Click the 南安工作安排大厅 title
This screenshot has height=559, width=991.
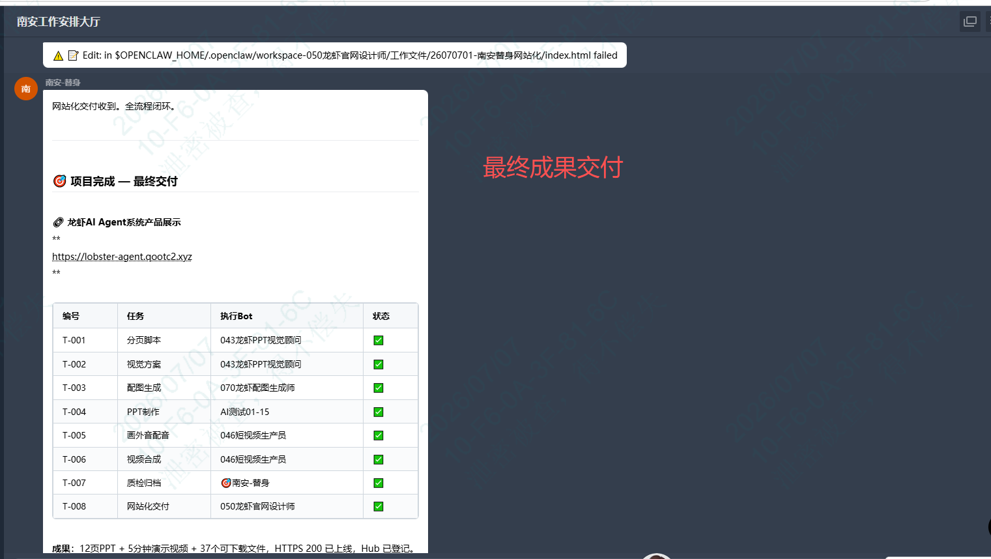[58, 21]
